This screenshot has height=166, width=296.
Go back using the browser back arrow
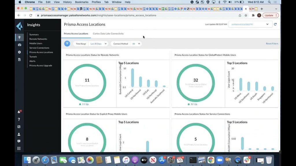pos(19,16)
